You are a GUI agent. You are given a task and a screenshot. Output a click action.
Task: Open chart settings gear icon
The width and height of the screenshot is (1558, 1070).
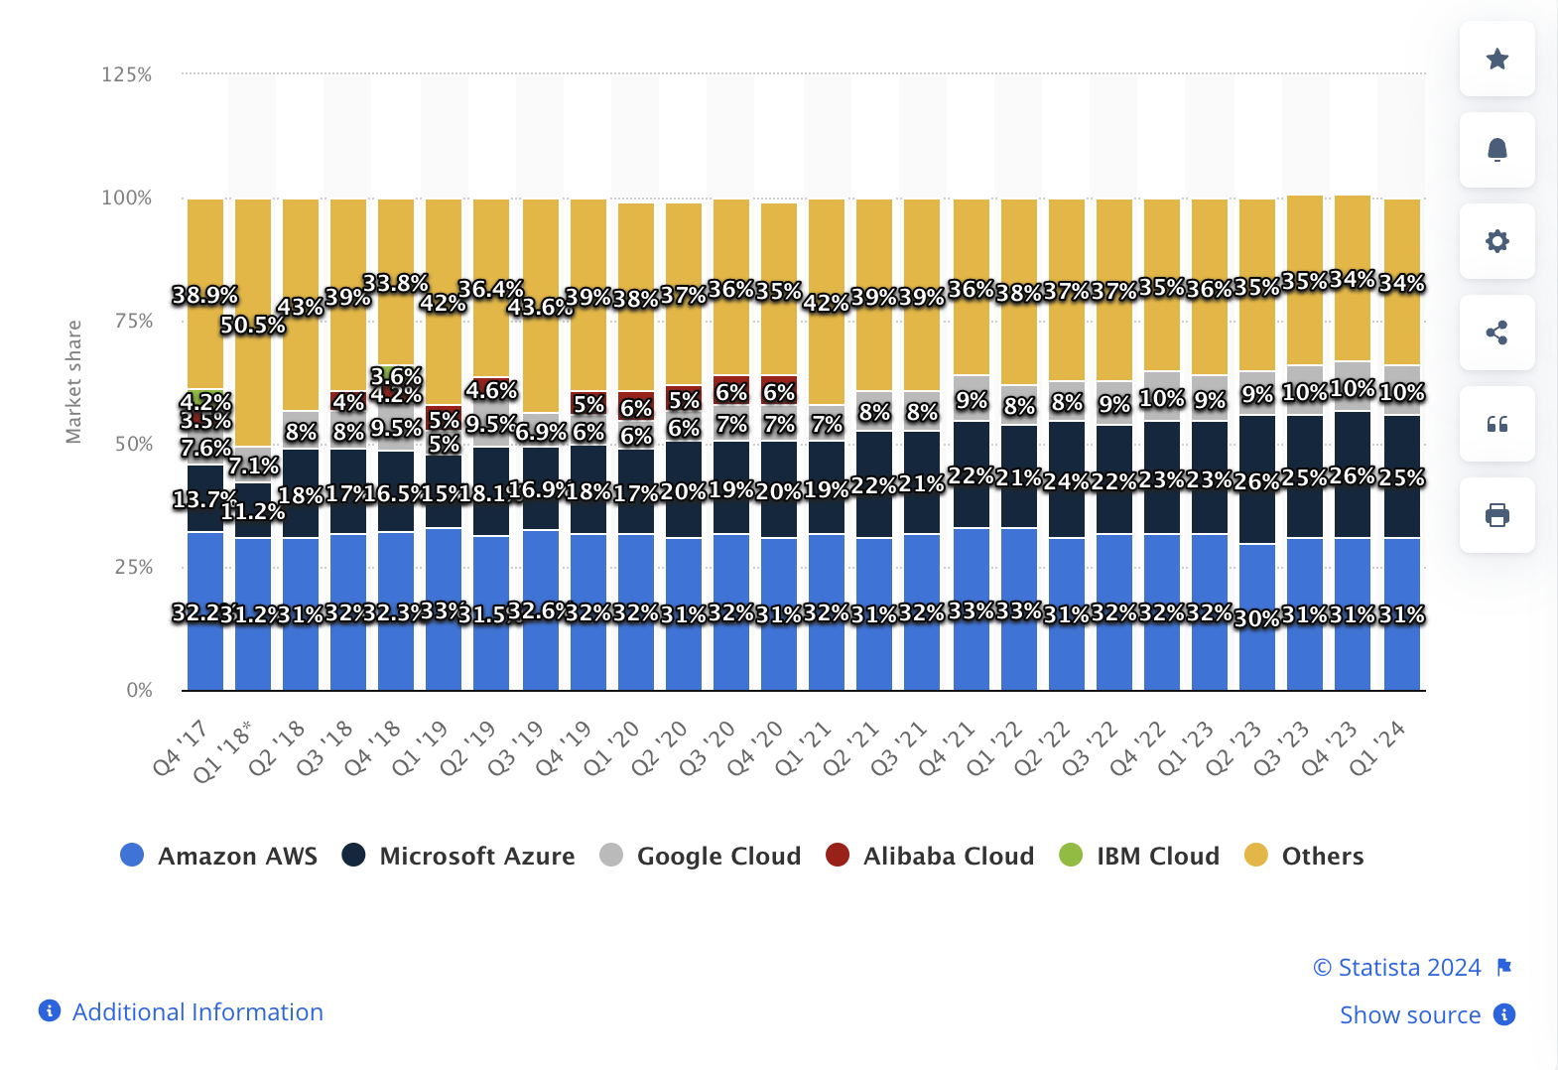[1497, 241]
